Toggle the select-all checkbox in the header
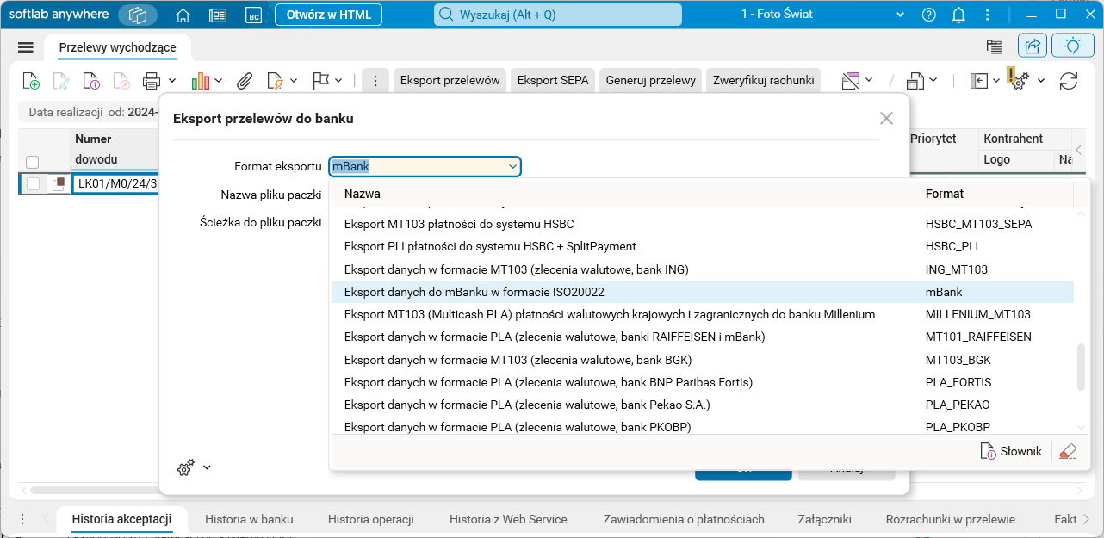This screenshot has height=538, width=1104. coord(33,162)
